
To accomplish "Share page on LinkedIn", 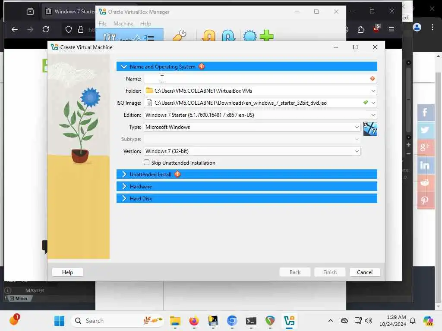I will pyautogui.click(x=425, y=165).
